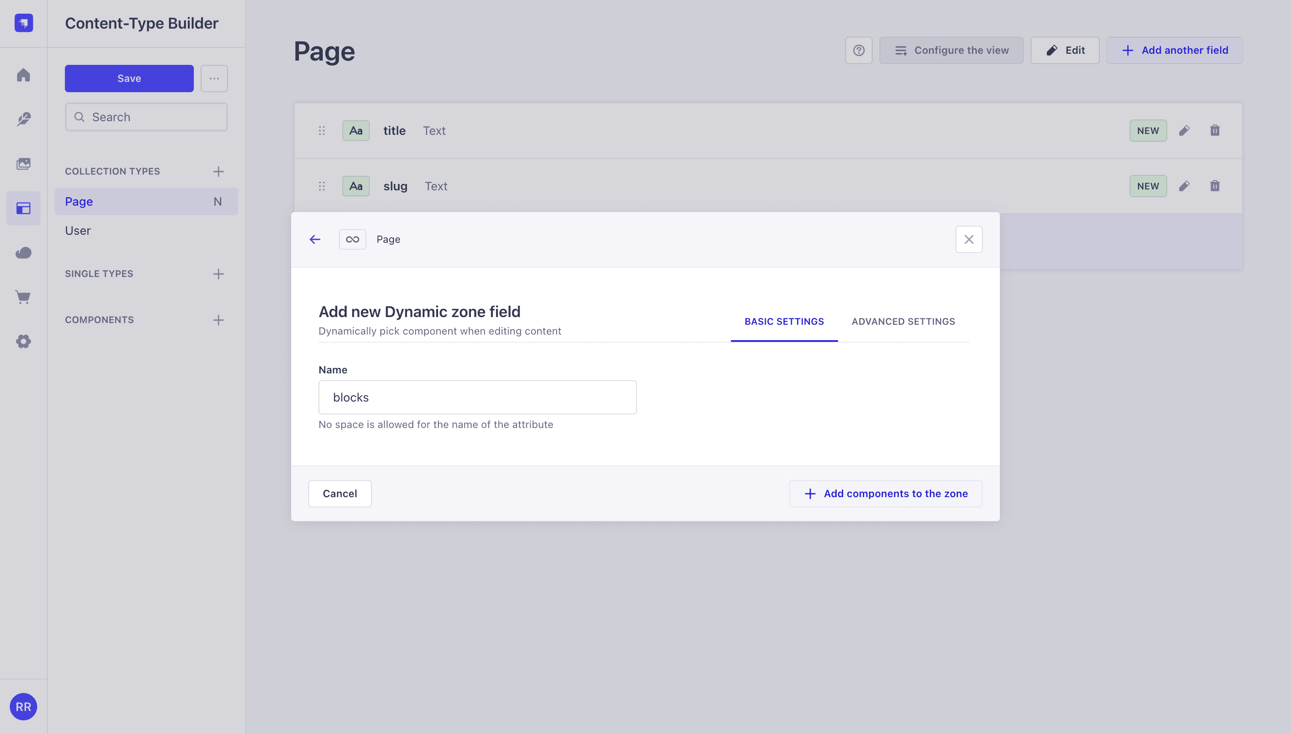Viewport: 1291px width, 734px height.
Task: Open the Content Manager feather icon
Action: (24, 119)
